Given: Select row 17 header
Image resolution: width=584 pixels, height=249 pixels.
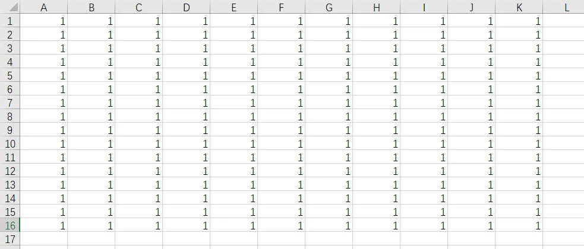Looking at the screenshot, I should pyautogui.click(x=10, y=239).
